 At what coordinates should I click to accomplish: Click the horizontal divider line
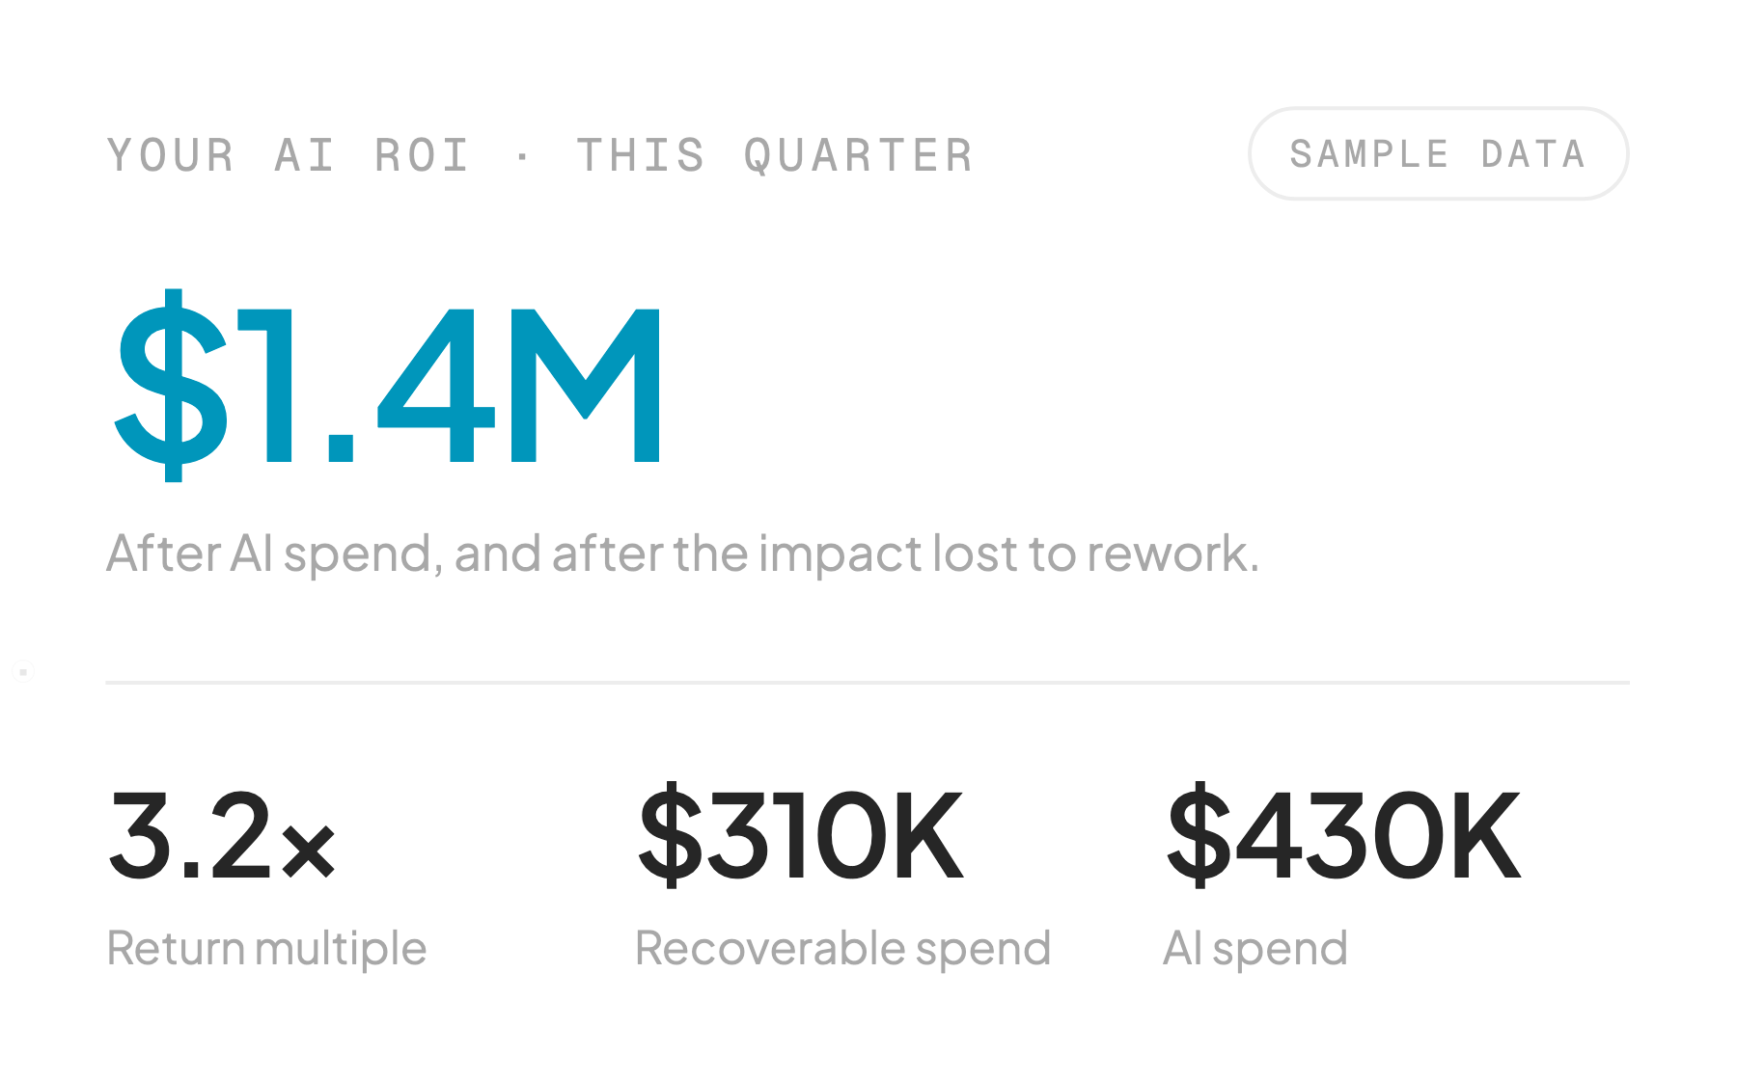868,682
